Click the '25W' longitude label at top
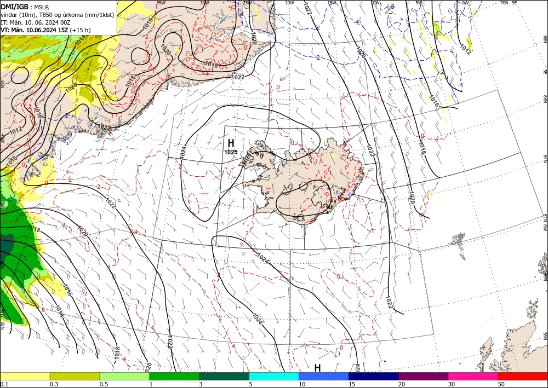Viewport: 548px width, 388px height. (247, 3)
